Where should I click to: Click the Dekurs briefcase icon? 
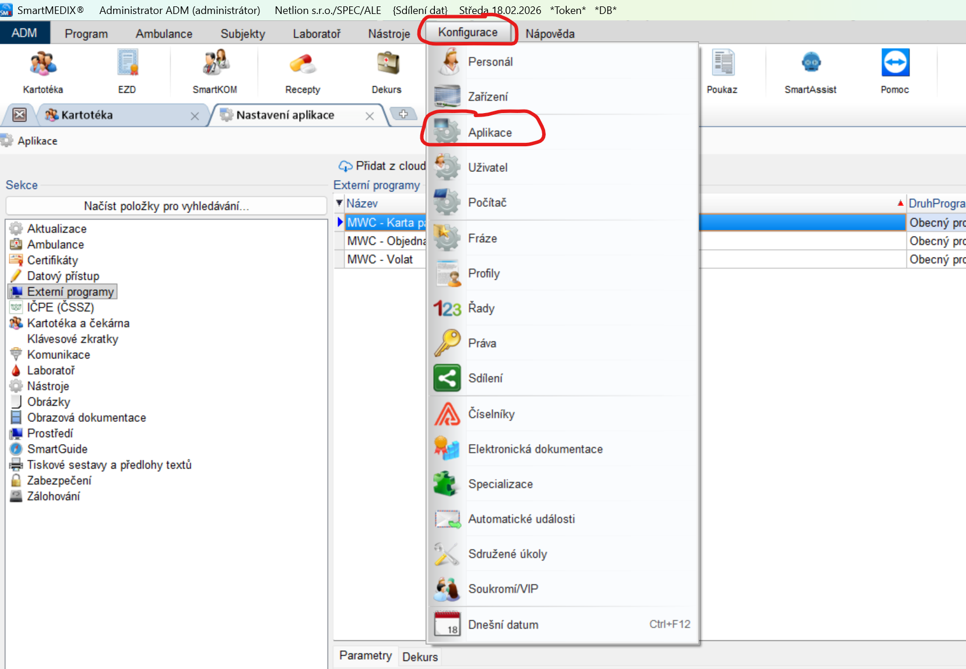coord(387,64)
